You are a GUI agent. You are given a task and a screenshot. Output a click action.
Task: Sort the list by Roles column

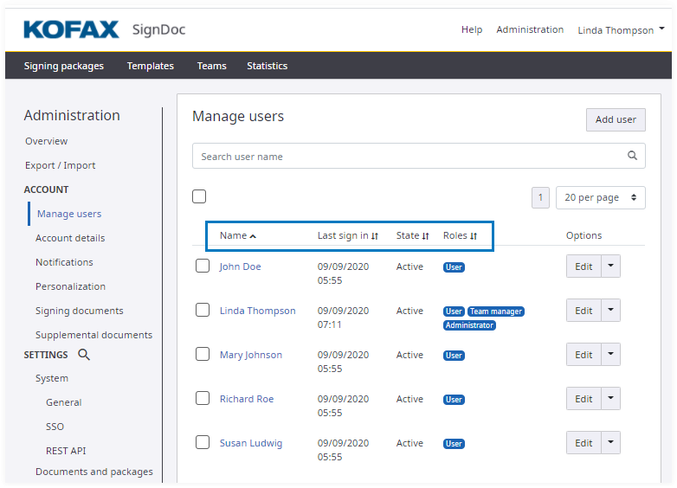(x=474, y=236)
